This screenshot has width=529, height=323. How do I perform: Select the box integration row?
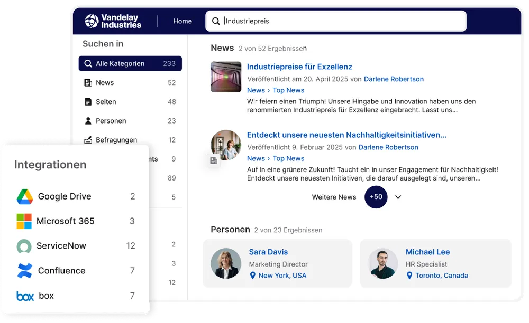76,296
